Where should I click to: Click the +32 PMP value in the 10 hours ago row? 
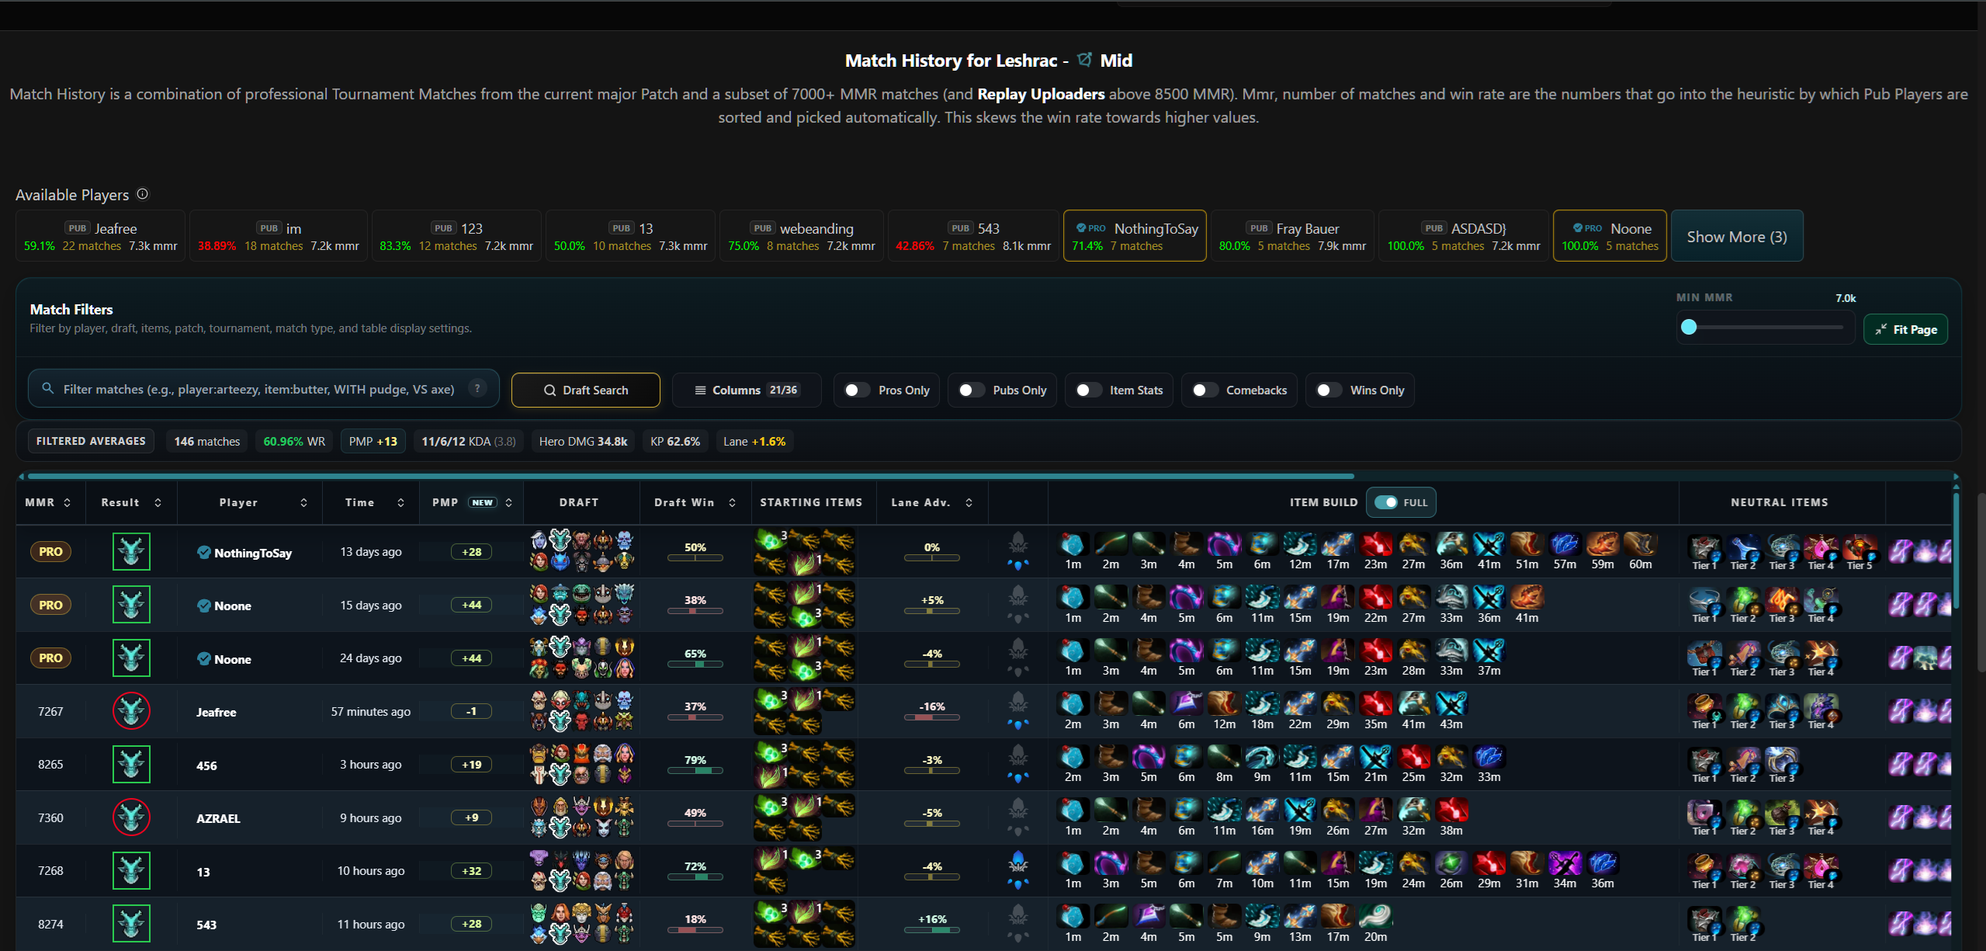[x=472, y=871]
